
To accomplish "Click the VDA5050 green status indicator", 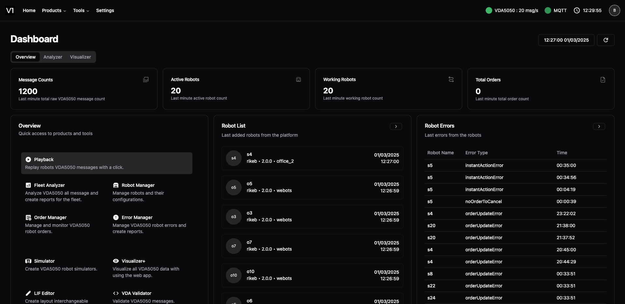I will pos(489,10).
